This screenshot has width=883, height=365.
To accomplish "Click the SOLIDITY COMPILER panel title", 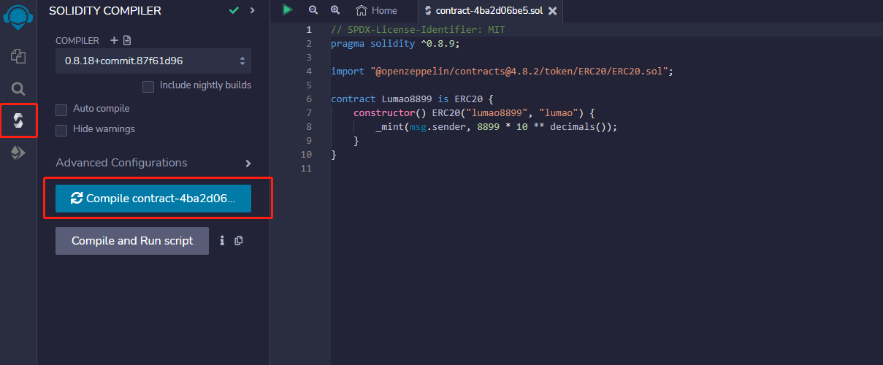I will pyautogui.click(x=105, y=10).
